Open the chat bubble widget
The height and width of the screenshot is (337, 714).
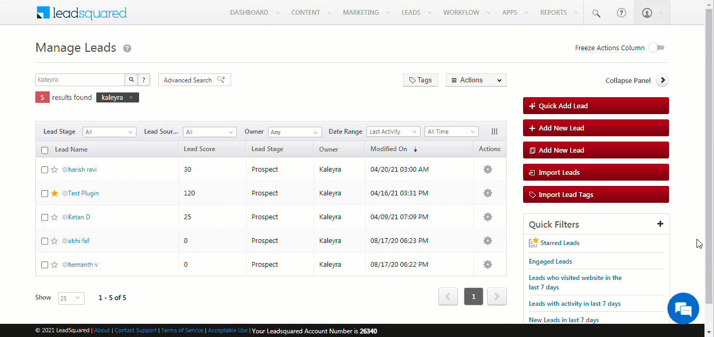[x=683, y=308]
